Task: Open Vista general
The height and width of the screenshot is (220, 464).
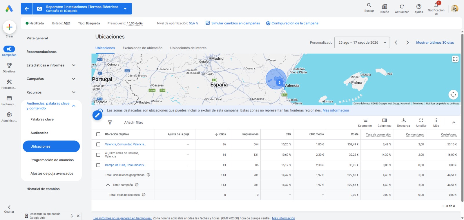Action: [37, 38]
